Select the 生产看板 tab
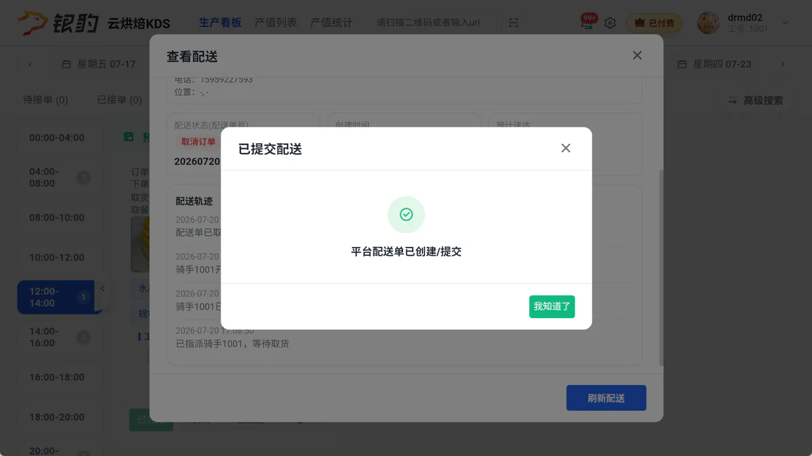The height and width of the screenshot is (456, 812). pos(220,23)
